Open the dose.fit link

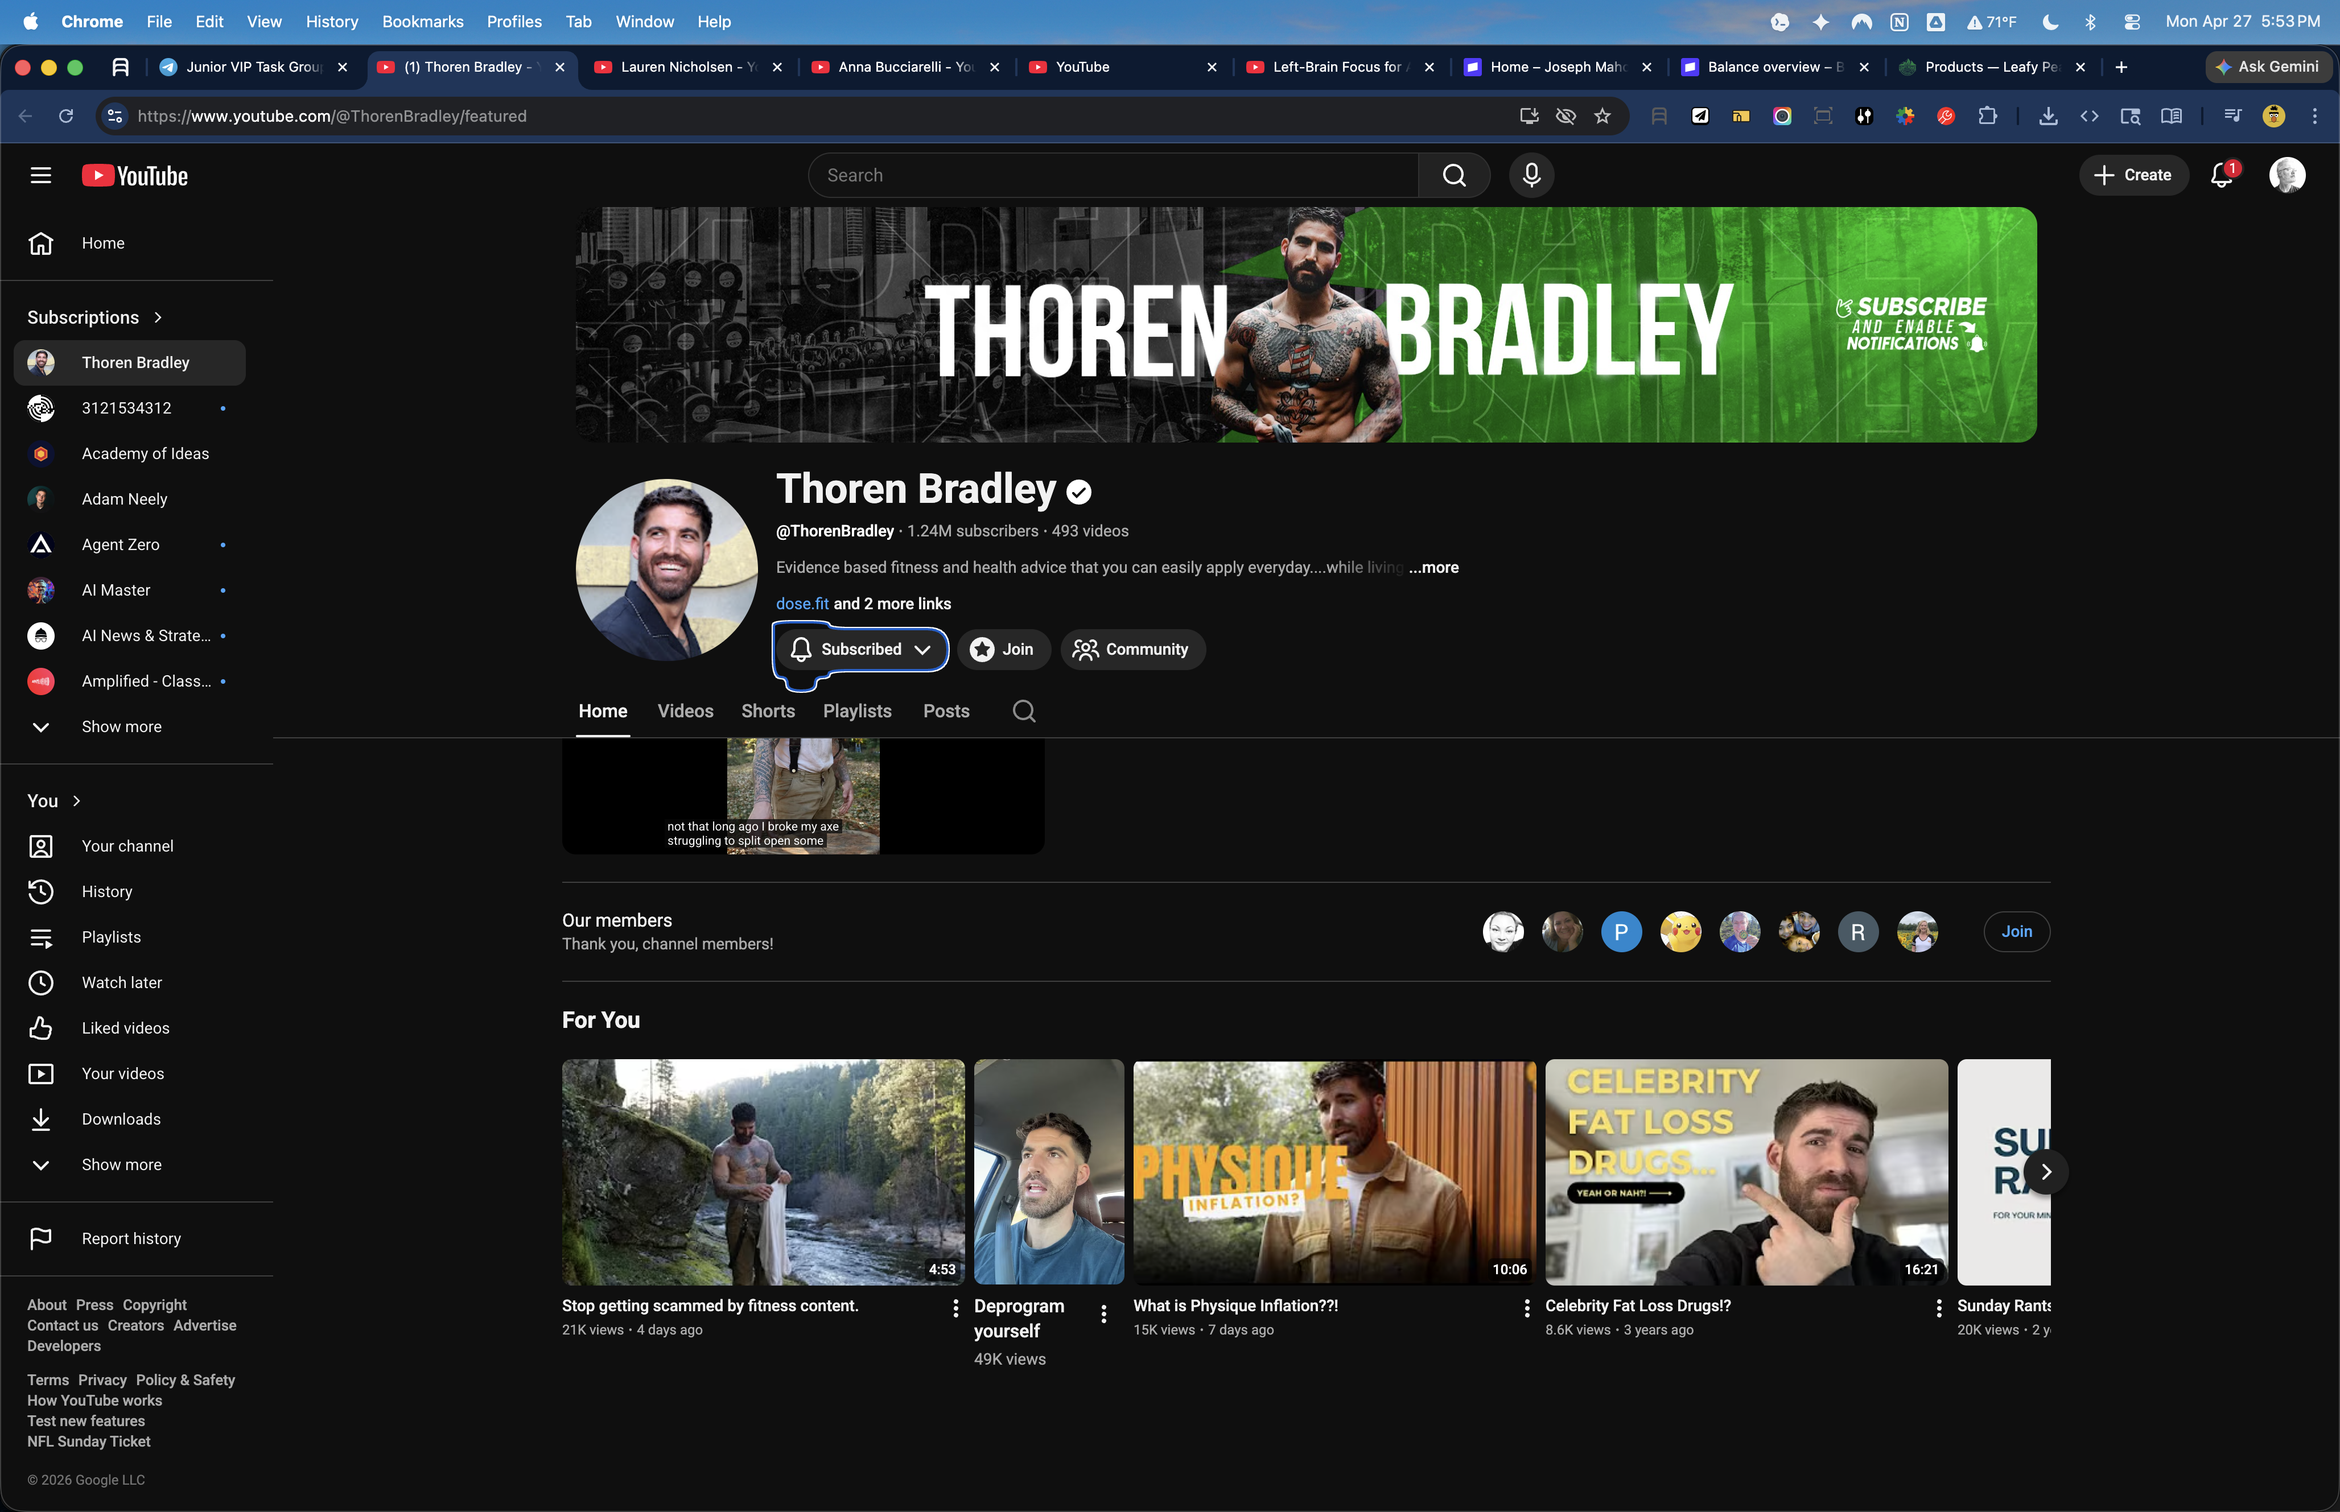point(802,604)
